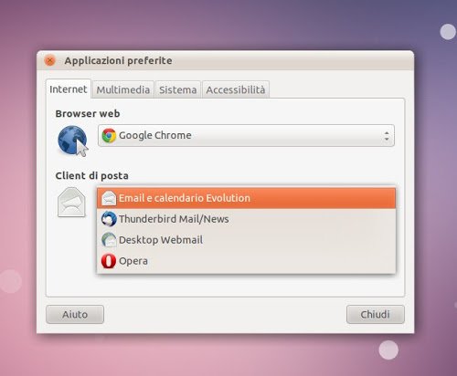Click the browser combo box arrows
Screen dimensions: 457x376
point(387,136)
